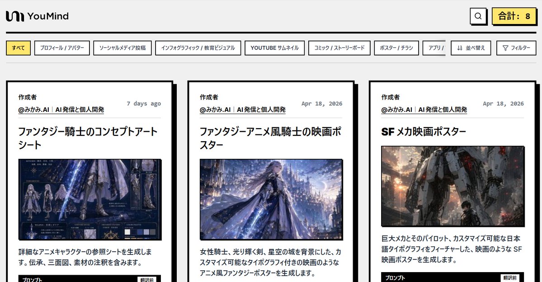The image size is (542, 282).
Task: Select the ソーシャルメディア投稿 tab
Action: click(123, 48)
